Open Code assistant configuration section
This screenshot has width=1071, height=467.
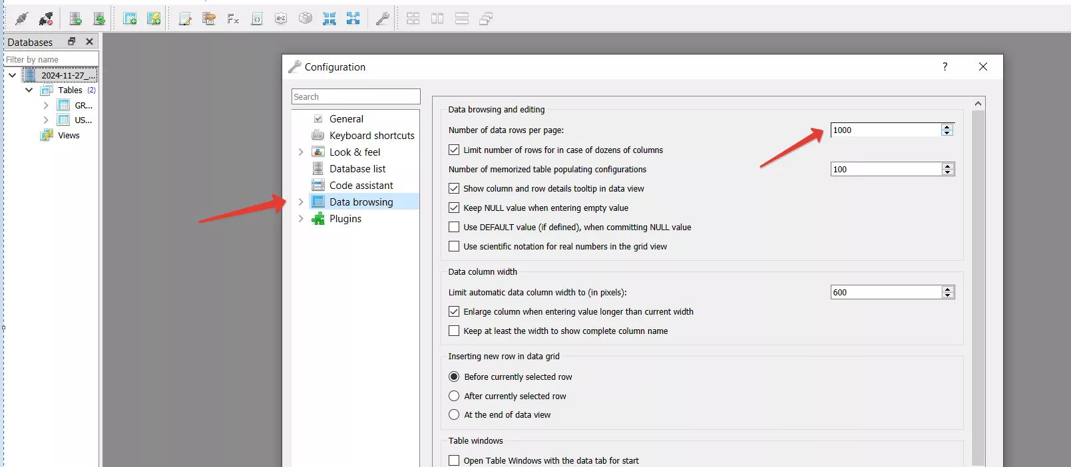[361, 185]
